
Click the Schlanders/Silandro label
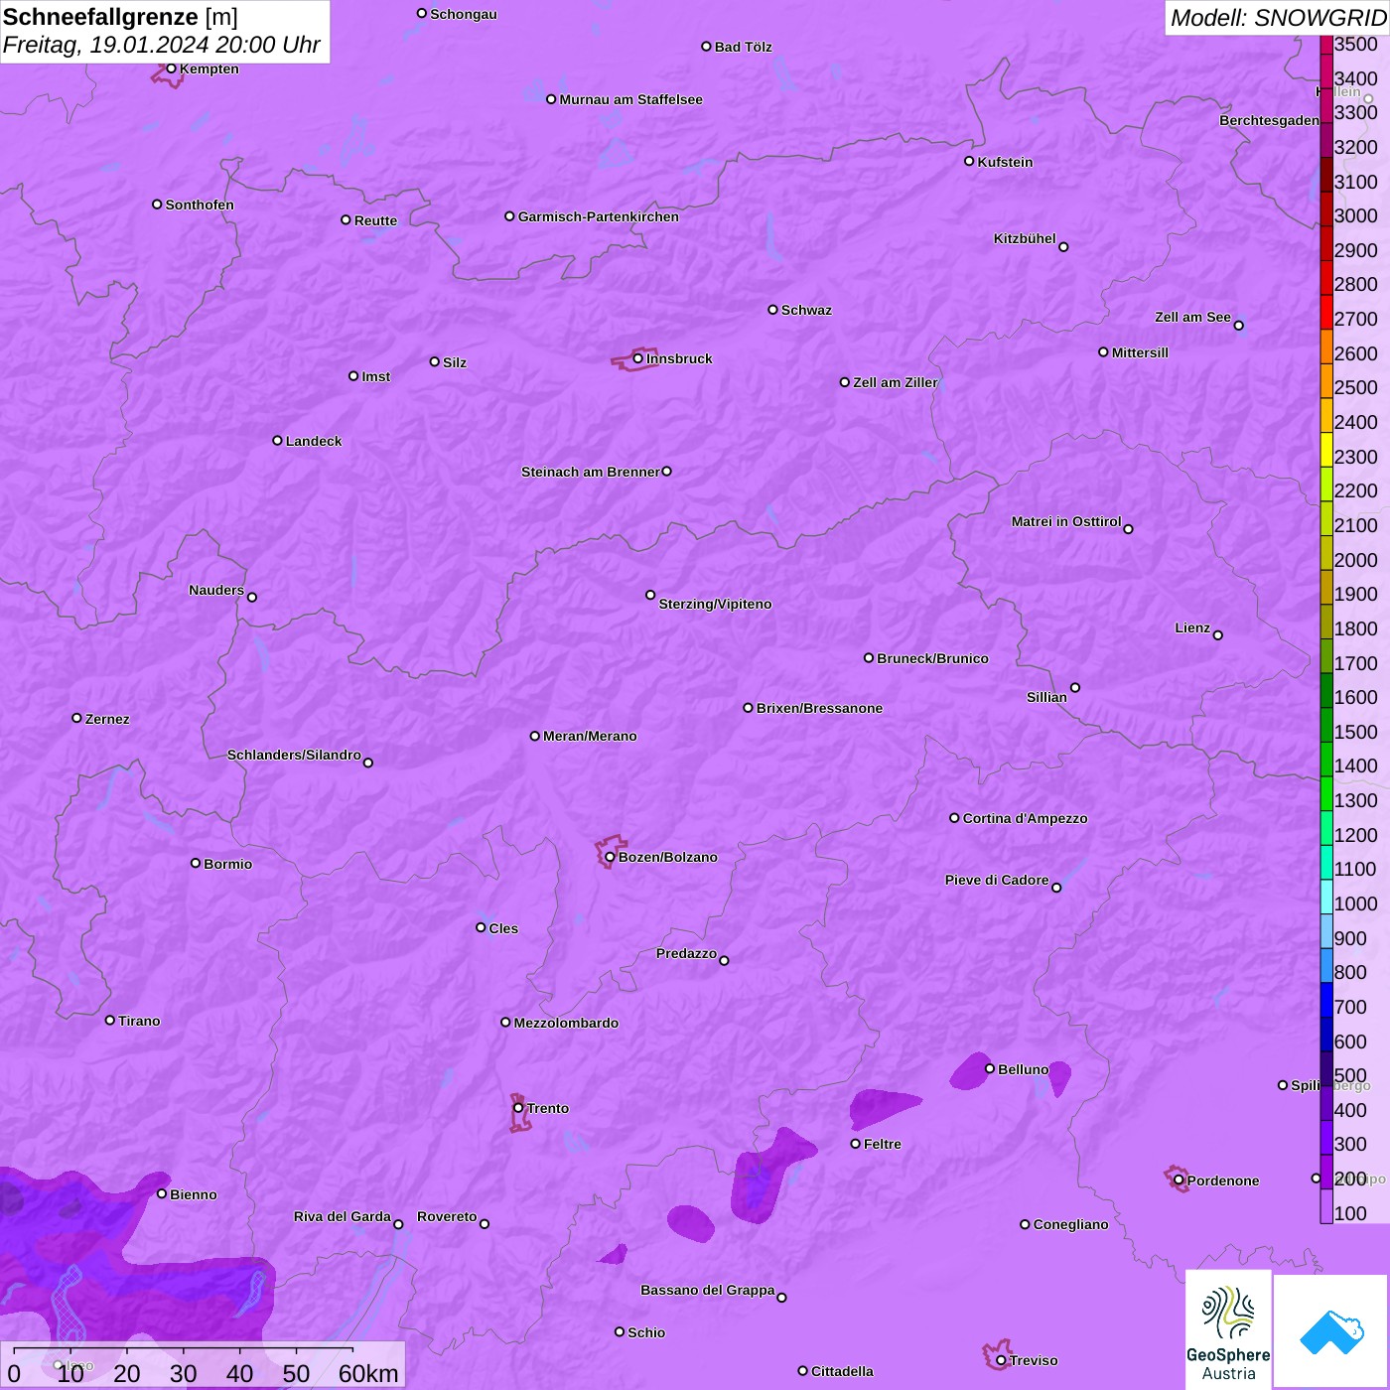click(294, 755)
